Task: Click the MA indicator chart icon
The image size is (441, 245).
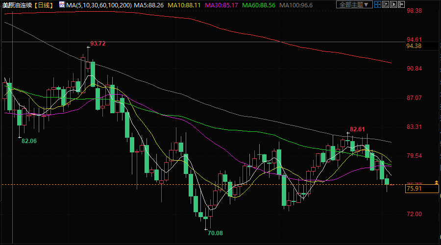Action: (x=61, y=5)
